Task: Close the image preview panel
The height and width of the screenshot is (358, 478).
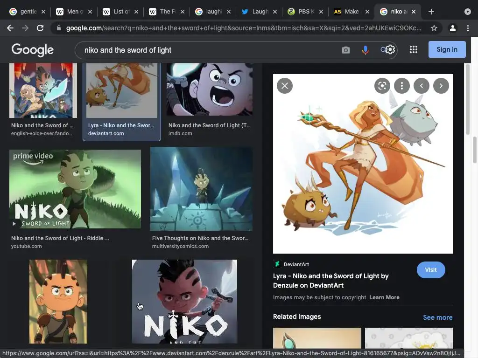Action: (285, 86)
